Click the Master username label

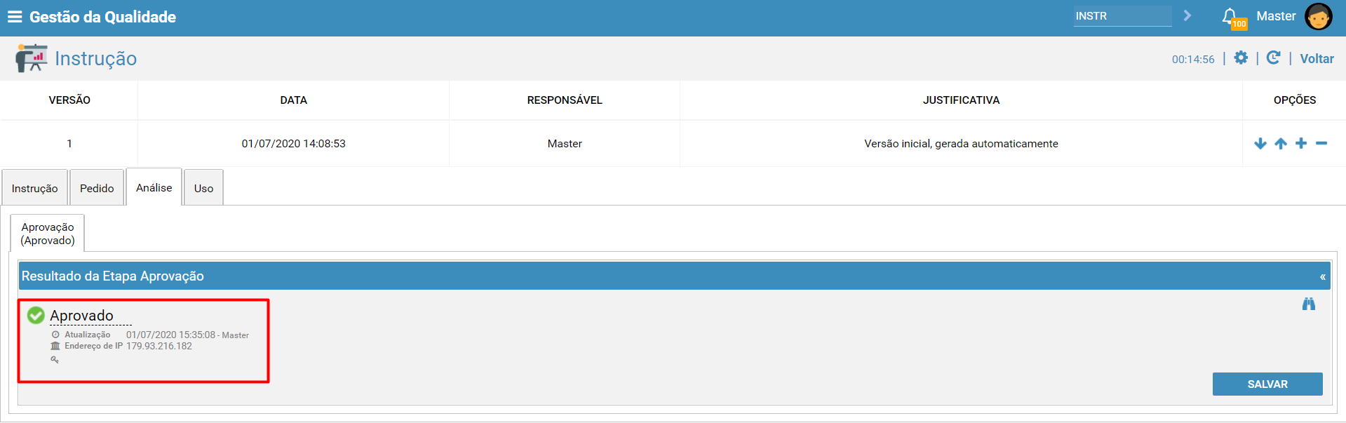click(x=1276, y=16)
